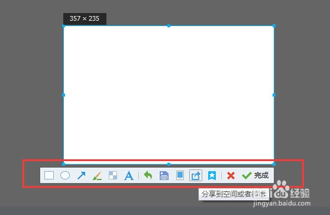
Task: Add screenshot to favorites star icon
Action: [212, 175]
